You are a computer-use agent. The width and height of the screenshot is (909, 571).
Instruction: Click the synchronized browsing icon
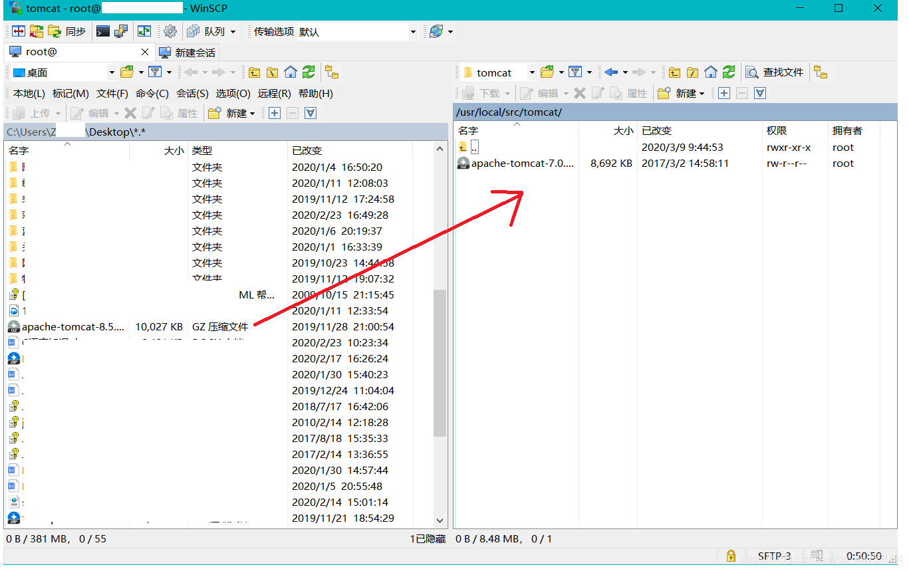point(144,31)
